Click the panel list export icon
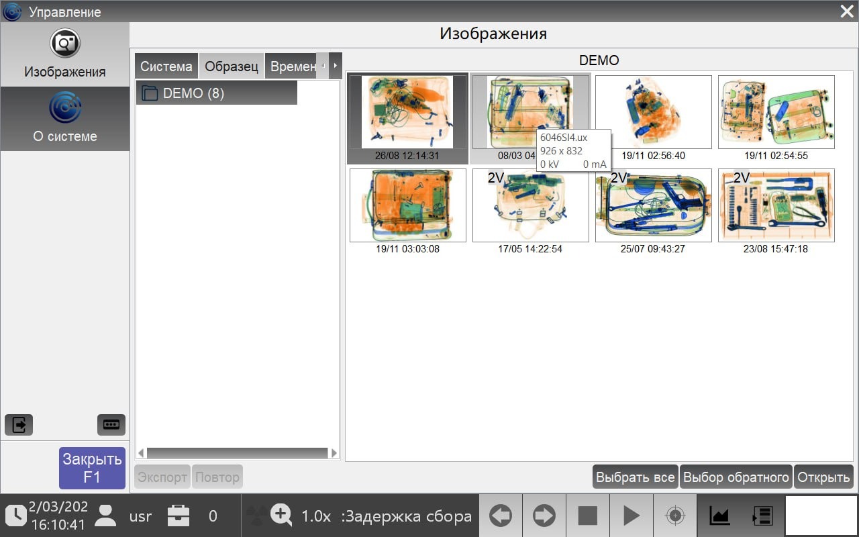 pos(762,516)
